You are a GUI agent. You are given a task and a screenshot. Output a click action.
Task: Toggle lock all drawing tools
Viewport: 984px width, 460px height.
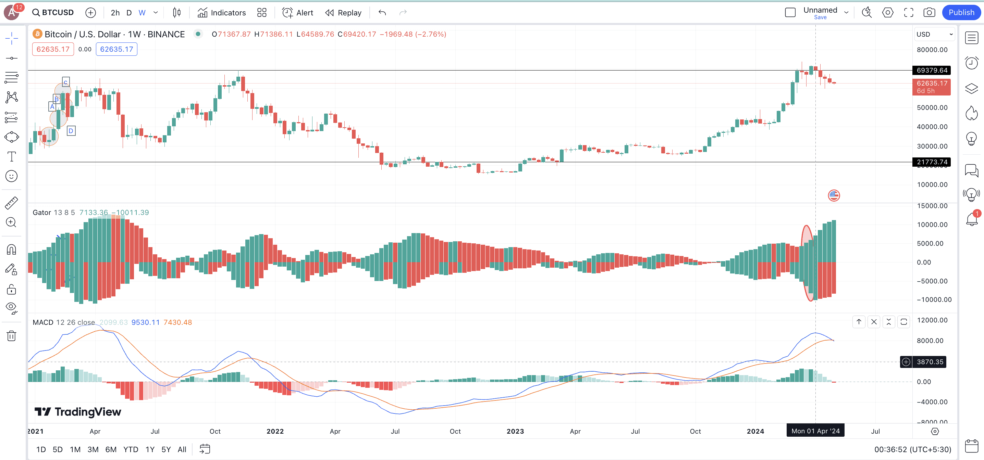point(11,289)
